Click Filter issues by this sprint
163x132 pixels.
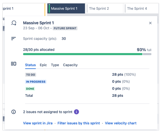pos(79,123)
